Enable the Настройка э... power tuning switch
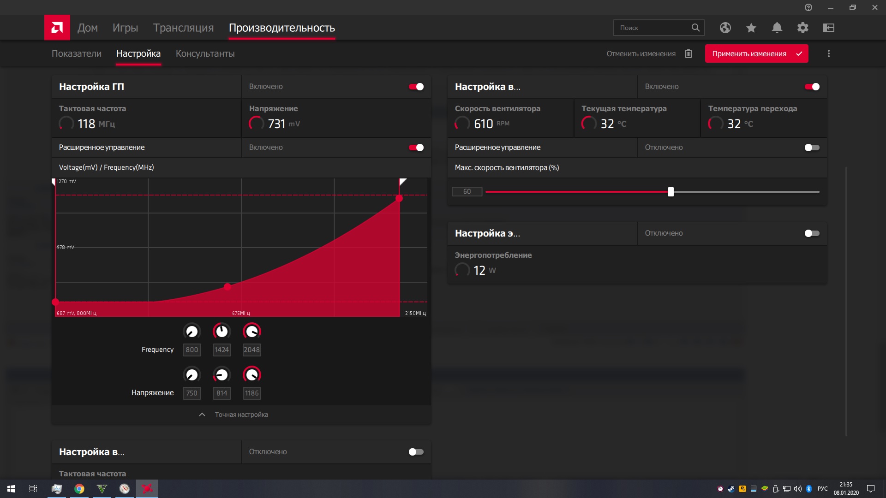 [811, 233]
